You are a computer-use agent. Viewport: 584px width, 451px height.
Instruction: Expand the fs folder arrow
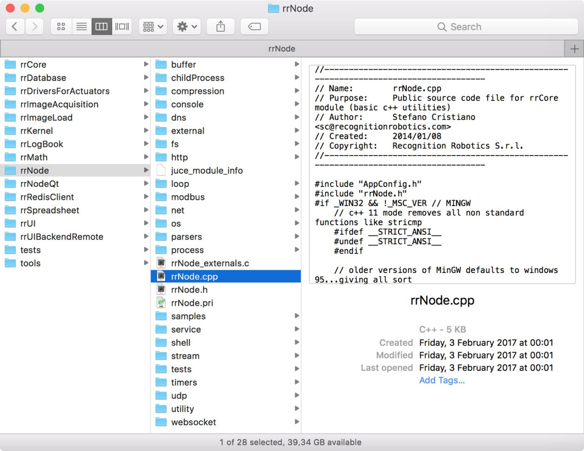(x=297, y=144)
